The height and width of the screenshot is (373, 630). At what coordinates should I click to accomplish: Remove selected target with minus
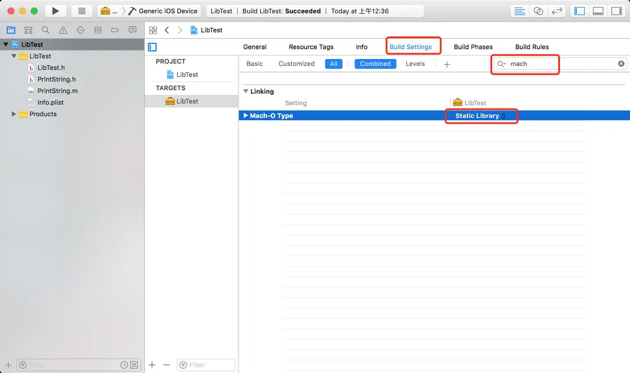tap(166, 364)
